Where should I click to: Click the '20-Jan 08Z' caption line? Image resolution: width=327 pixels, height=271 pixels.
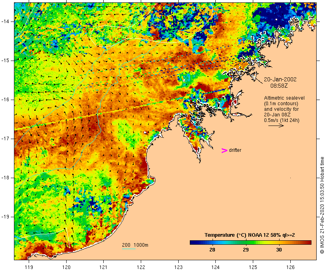click(277, 115)
